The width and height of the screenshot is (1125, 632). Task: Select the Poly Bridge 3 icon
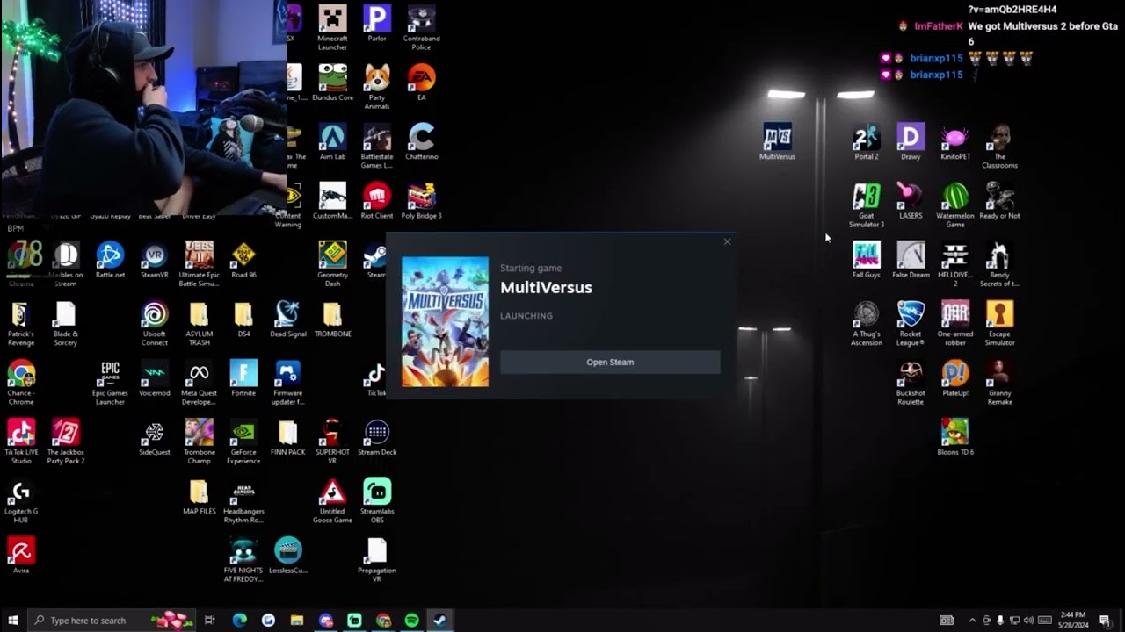(x=421, y=200)
